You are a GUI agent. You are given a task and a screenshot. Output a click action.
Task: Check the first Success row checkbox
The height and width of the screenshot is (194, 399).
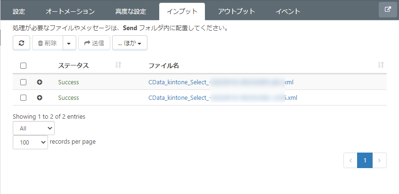tap(23, 82)
